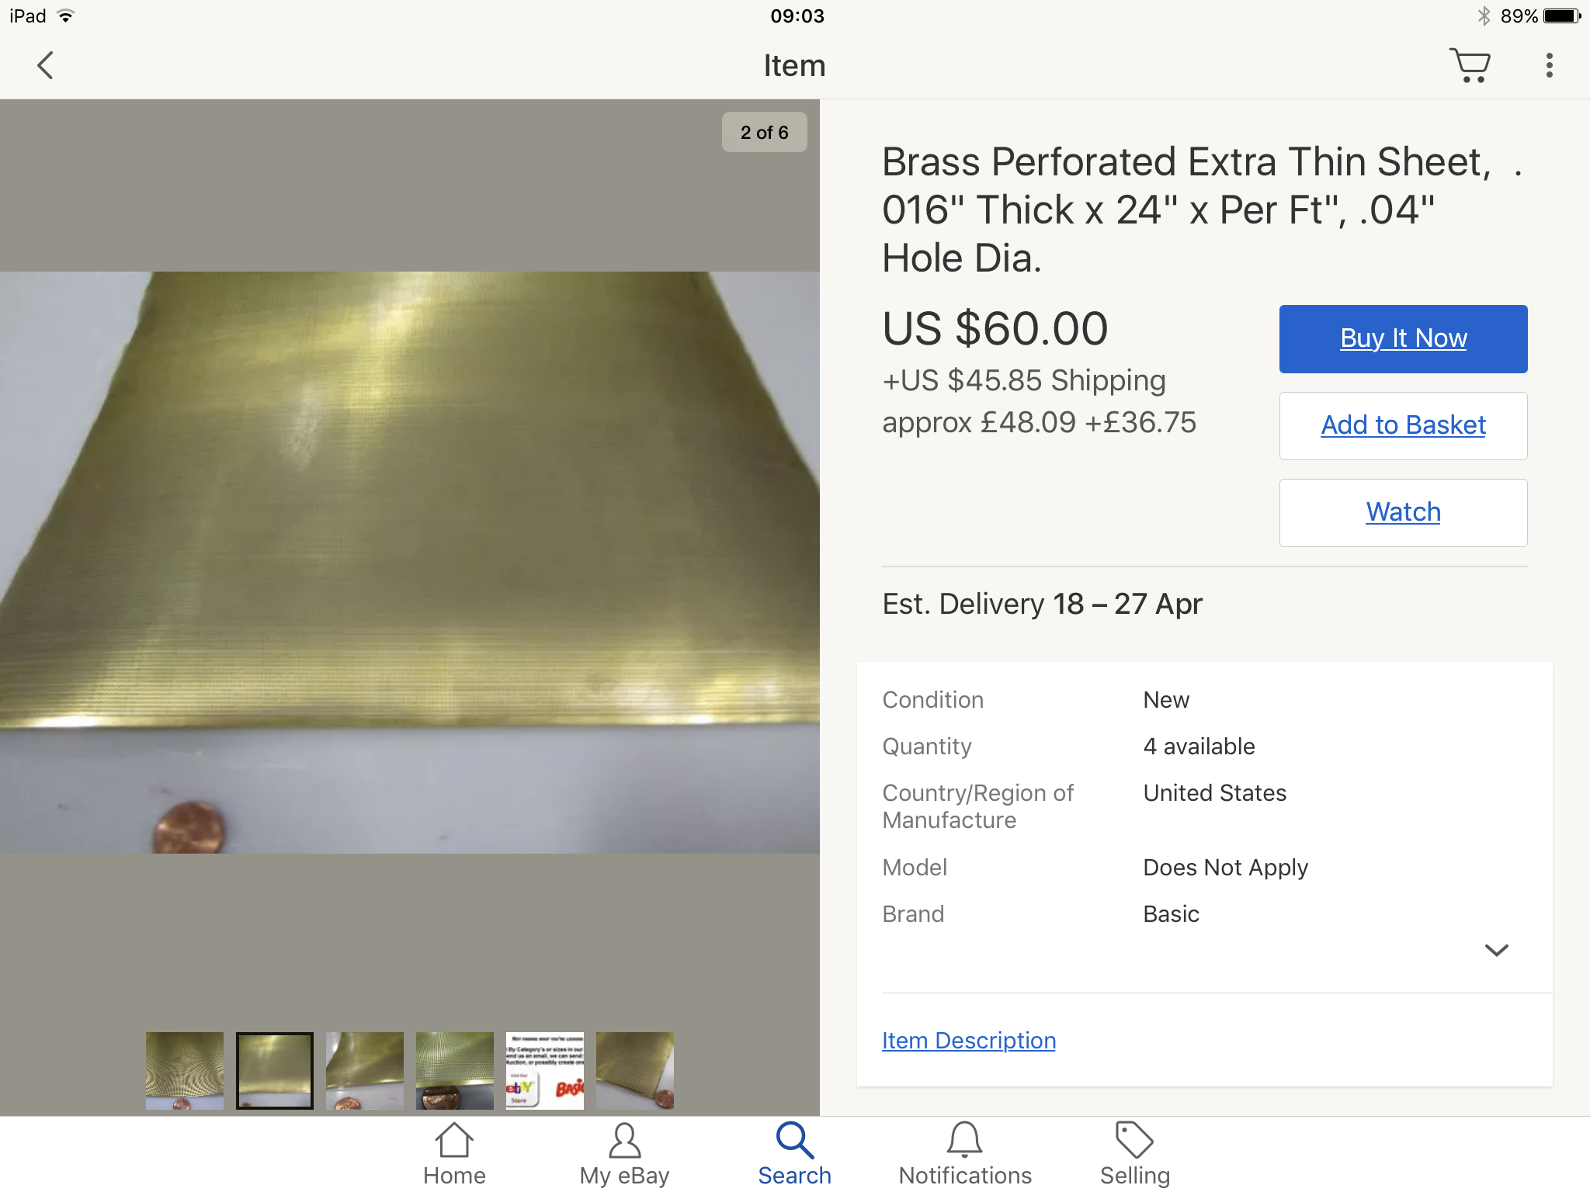Select the third thumbnail with penny

[365, 1071]
